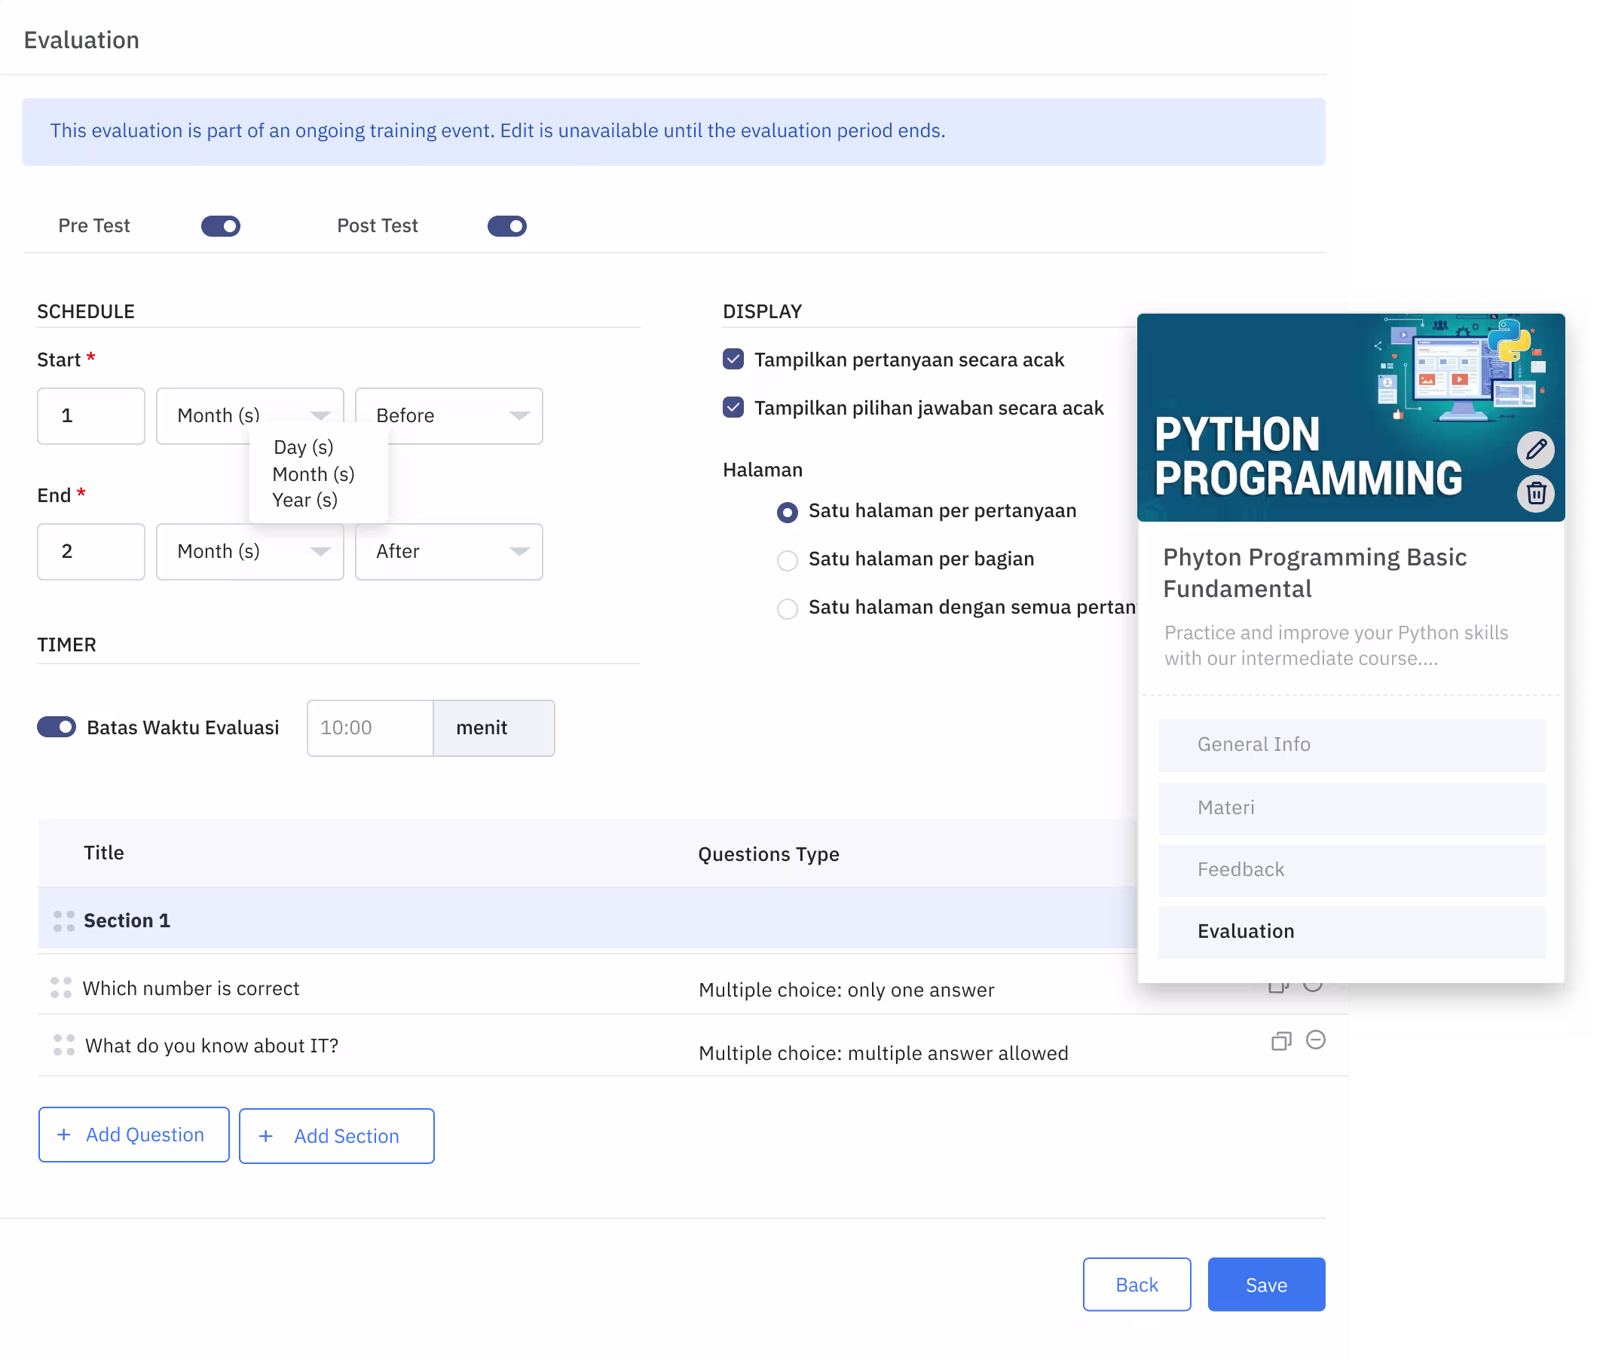Choose 'Year (s)' from the open dropdown list
The height and width of the screenshot is (1360, 1603).
pyautogui.click(x=304, y=500)
